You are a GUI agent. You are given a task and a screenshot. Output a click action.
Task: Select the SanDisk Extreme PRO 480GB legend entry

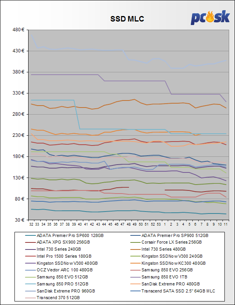tap(165, 284)
